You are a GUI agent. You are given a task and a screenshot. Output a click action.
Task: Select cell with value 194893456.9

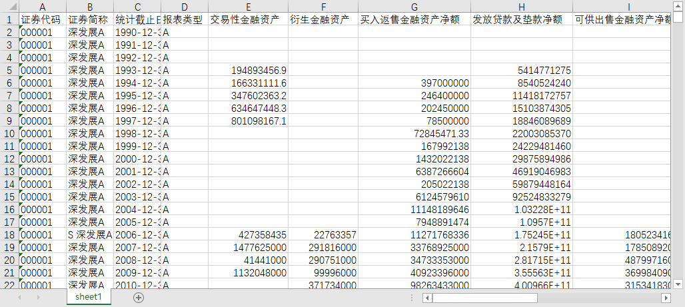pos(248,71)
